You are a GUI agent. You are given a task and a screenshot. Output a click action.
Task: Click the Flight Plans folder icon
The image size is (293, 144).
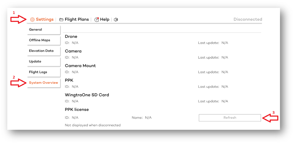tap(61, 20)
